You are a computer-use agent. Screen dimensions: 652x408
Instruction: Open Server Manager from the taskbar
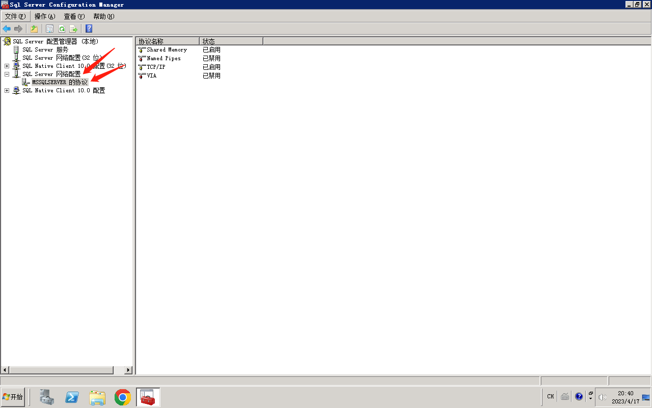pos(47,397)
